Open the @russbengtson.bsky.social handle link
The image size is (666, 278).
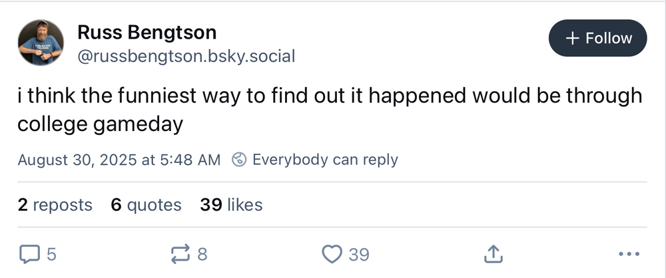[186, 56]
